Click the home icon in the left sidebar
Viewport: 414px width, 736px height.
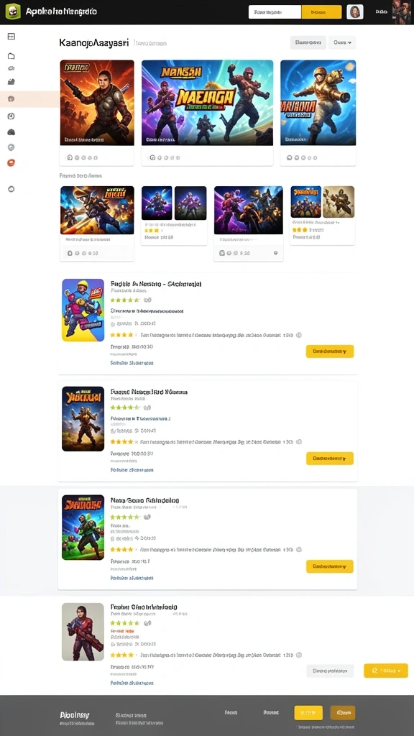point(11,56)
